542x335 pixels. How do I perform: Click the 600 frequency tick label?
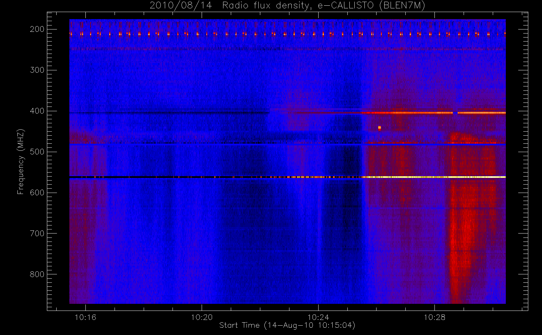pos(37,193)
